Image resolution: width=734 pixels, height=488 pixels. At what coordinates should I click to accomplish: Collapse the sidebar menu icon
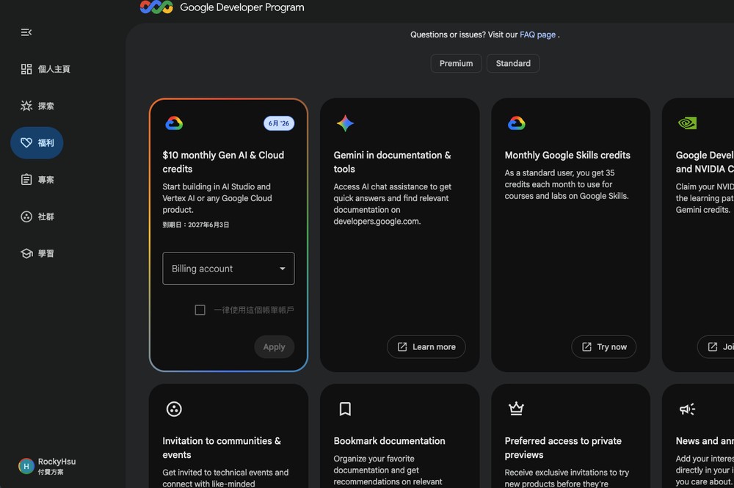[x=26, y=32]
